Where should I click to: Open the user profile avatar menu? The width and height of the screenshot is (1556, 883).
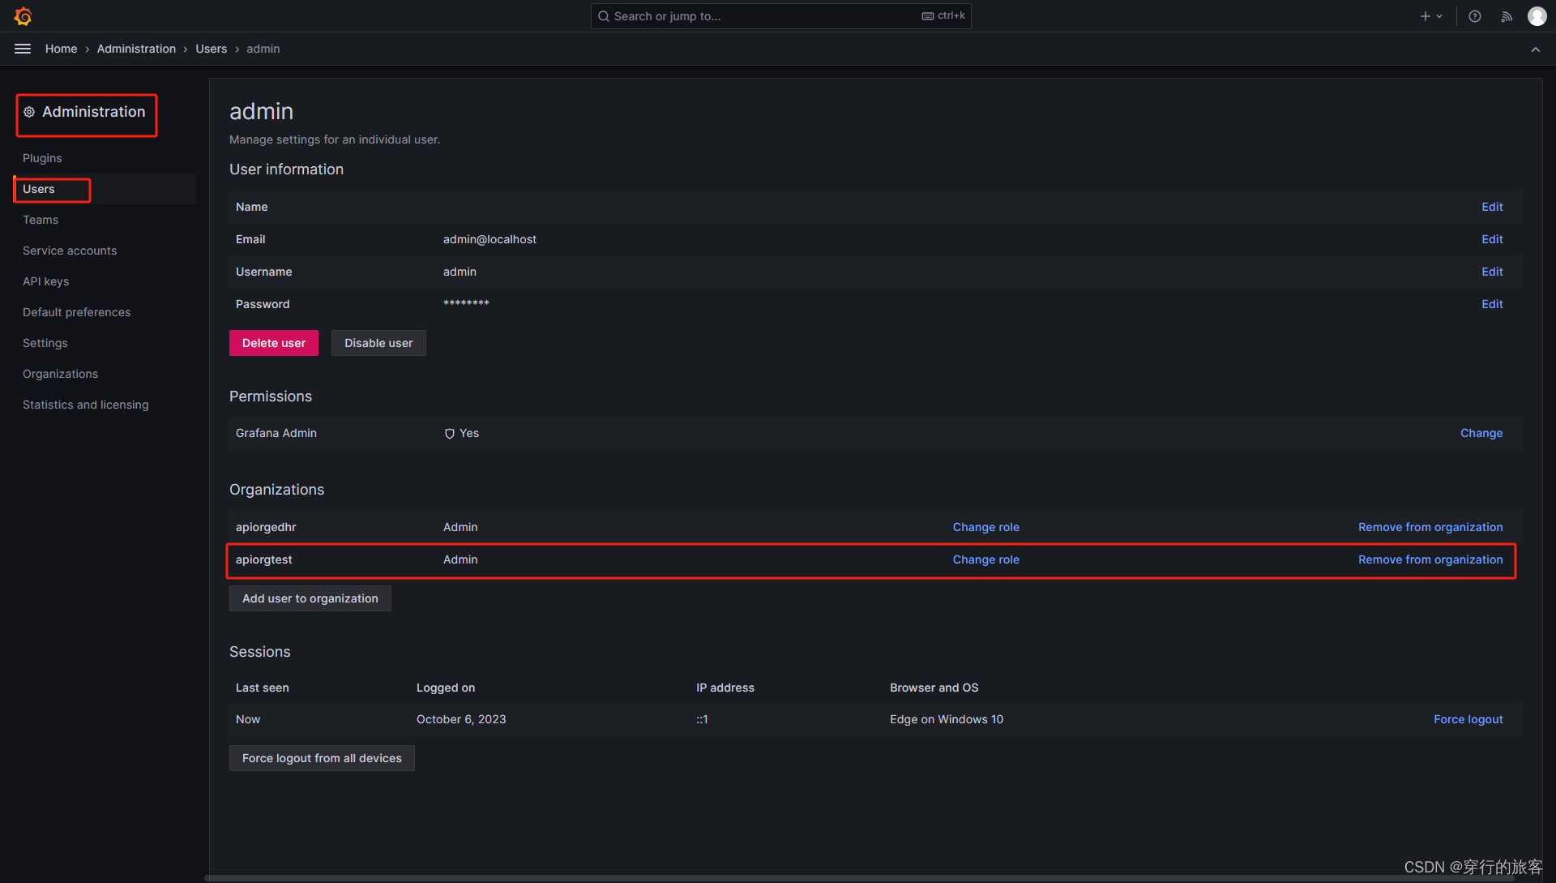tap(1537, 15)
